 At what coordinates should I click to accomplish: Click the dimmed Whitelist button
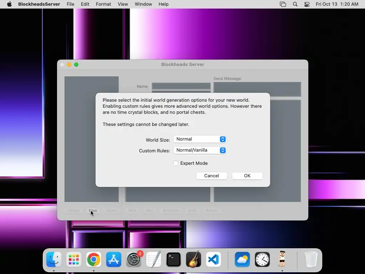171,210
